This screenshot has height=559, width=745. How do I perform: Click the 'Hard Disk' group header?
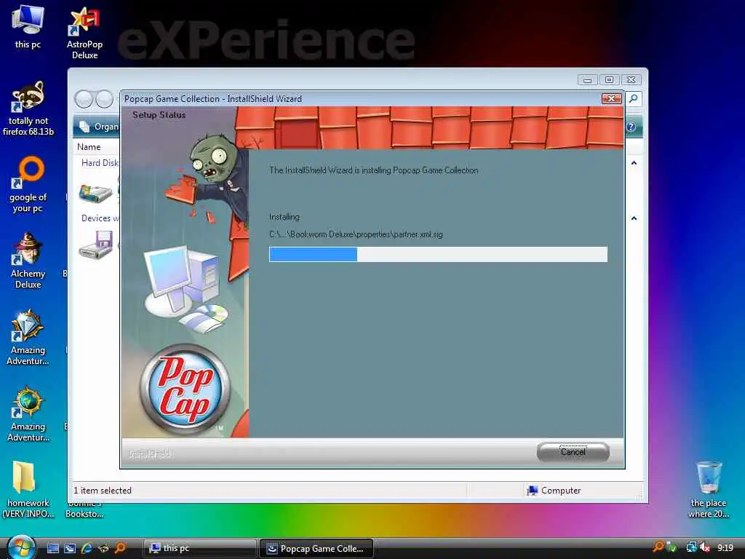(x=99, y=163)
